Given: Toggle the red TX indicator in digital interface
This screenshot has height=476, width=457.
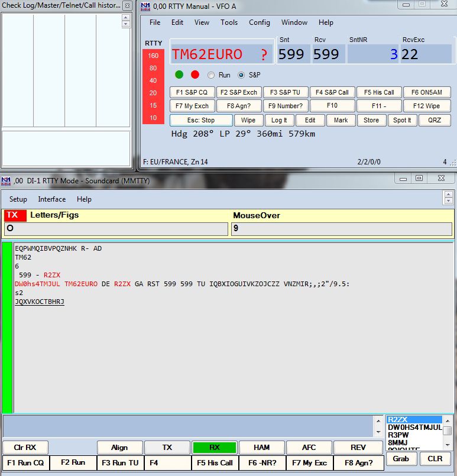Looking at the screenshot, I should 15,215.
